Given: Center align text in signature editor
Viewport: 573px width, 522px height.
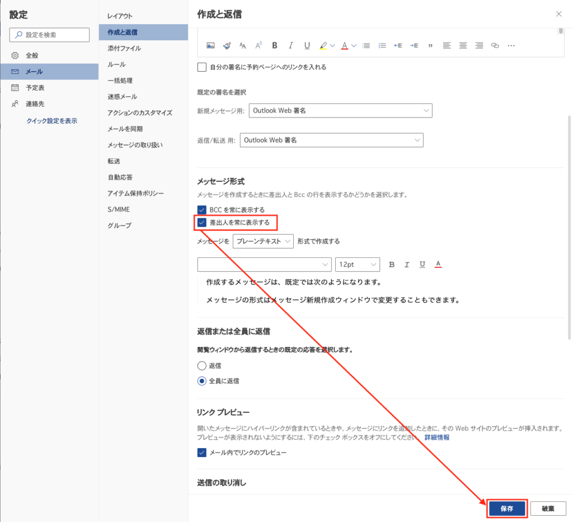Looking at the screenshot, I should click(462, 45).
